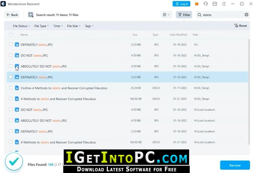
Task: Click the magnifier icon in the search box
Action: pos(200,15)
